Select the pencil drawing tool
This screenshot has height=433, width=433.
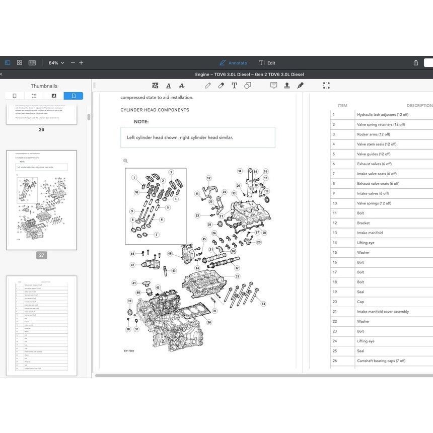(x=207, y=86)
